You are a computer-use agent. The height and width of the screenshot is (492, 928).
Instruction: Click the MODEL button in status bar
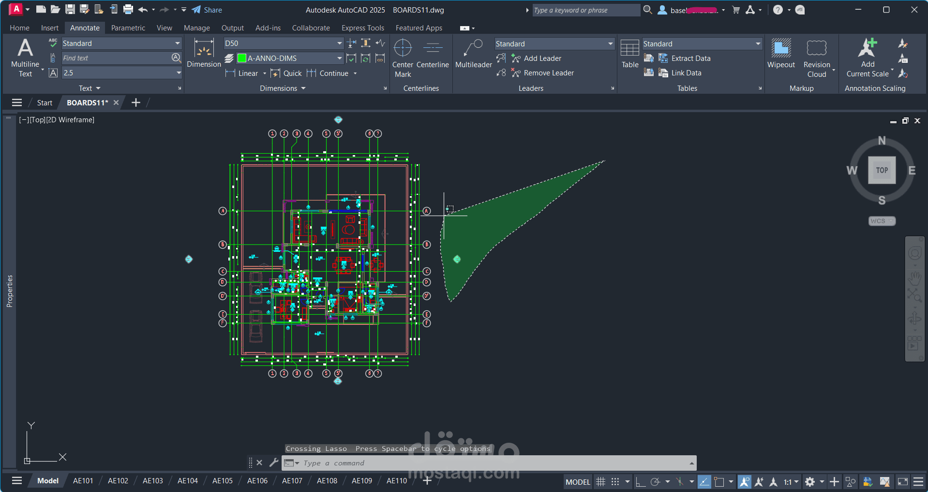click(x=578, y=481)
